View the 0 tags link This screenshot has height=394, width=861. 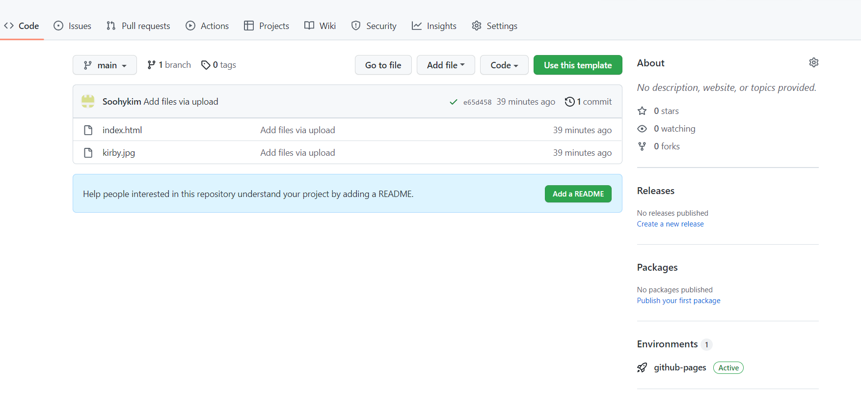pos(218,65)
